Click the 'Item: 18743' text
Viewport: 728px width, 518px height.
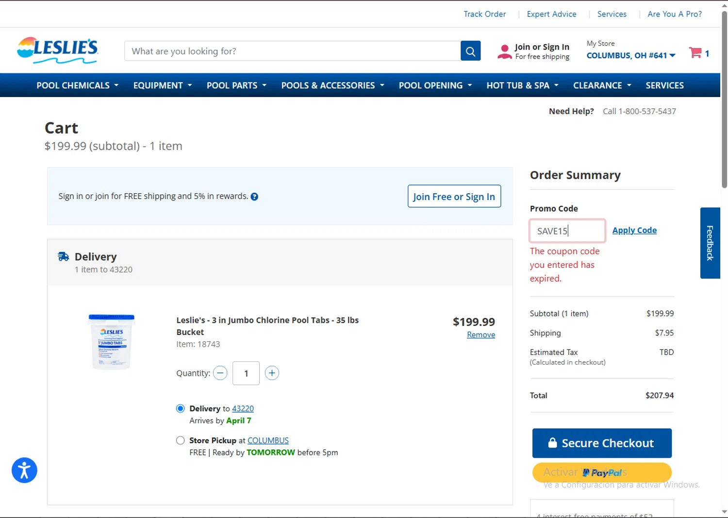pyautogui.click(x=198, y=344)
